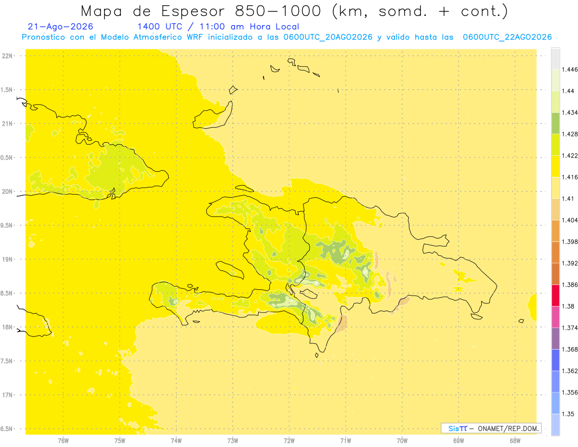Pick the red 1.38–1.386 legend swatch
Screen dimensions: 578x447
coord(555,295)
